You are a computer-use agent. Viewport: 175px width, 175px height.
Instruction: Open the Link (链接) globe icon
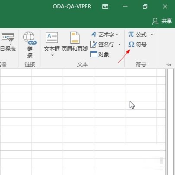(x=30, y=39)
